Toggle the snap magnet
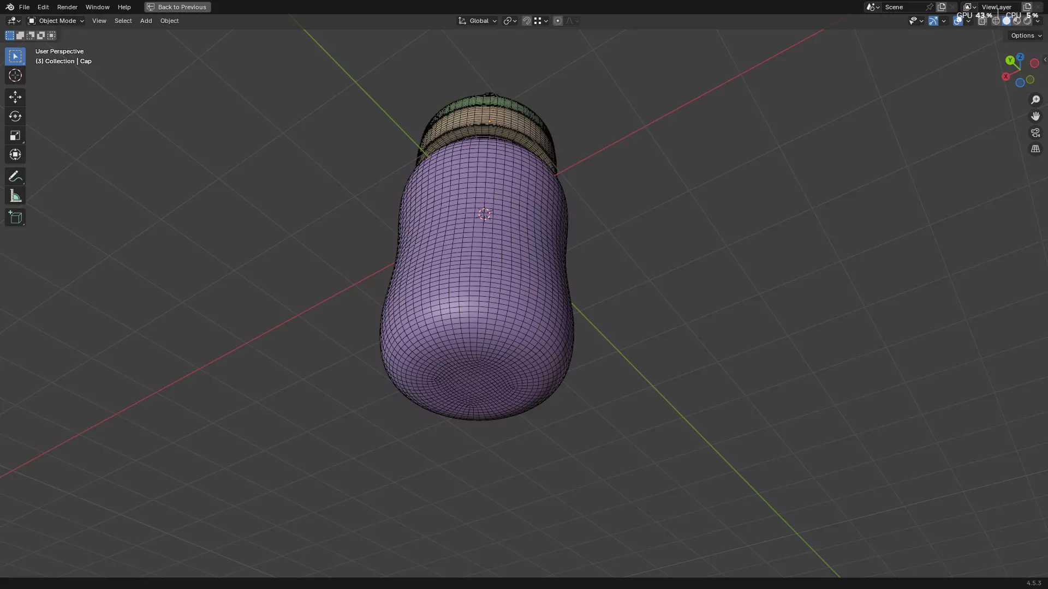 tap(527, 21)
